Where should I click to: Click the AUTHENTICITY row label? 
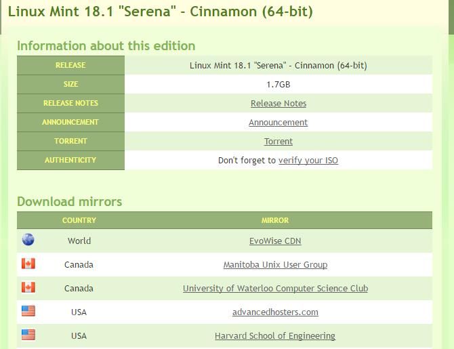point(70,161)
